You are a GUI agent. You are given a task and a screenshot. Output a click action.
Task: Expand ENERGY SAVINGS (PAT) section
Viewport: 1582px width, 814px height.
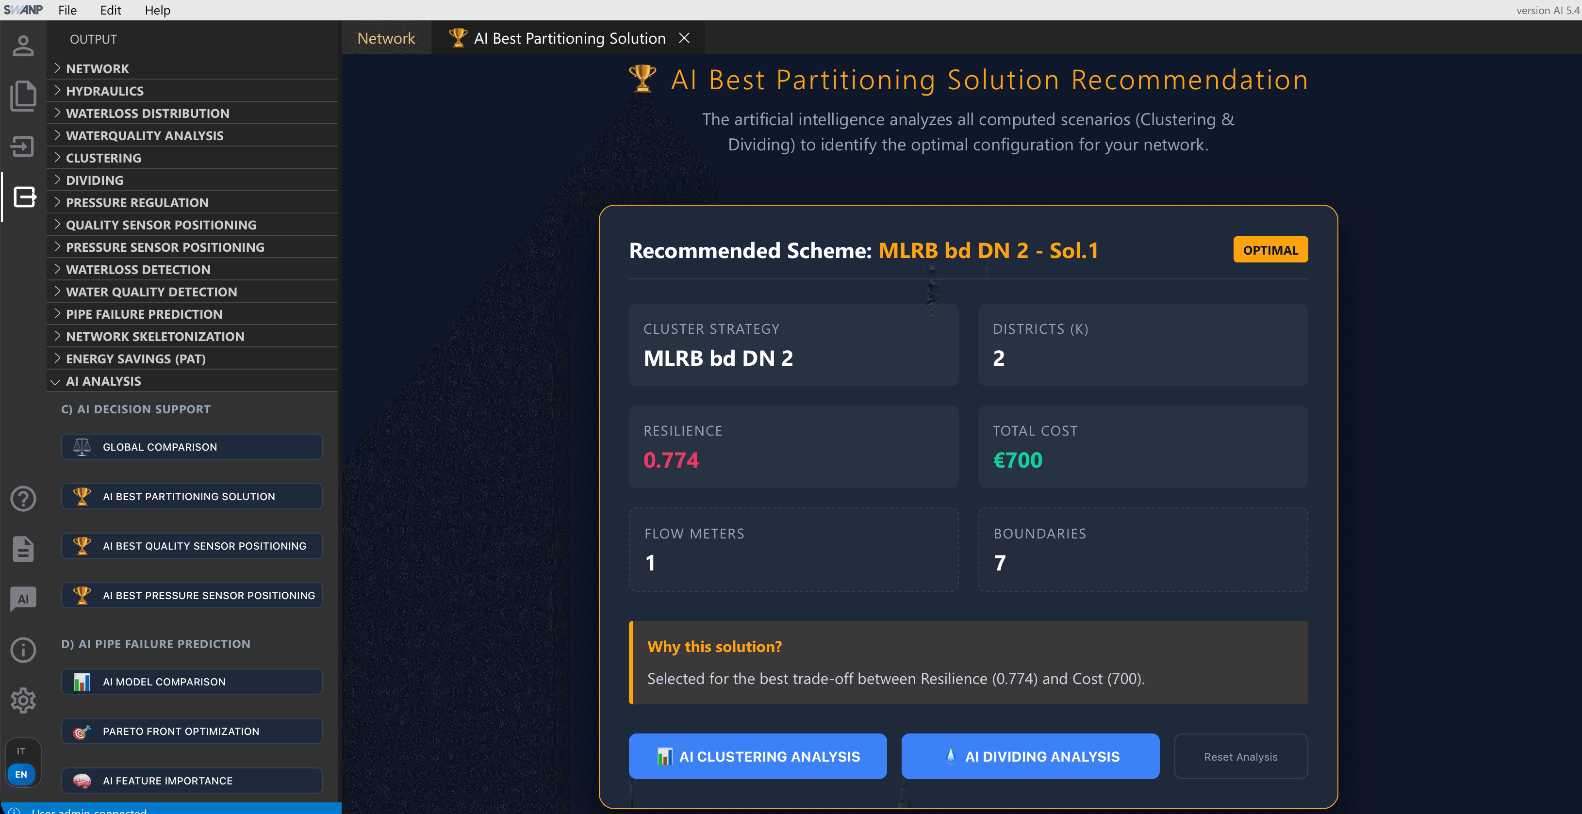click(192, 358)
